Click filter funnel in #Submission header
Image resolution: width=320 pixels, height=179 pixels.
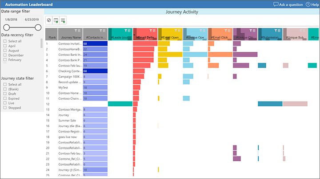pos(276,31)
